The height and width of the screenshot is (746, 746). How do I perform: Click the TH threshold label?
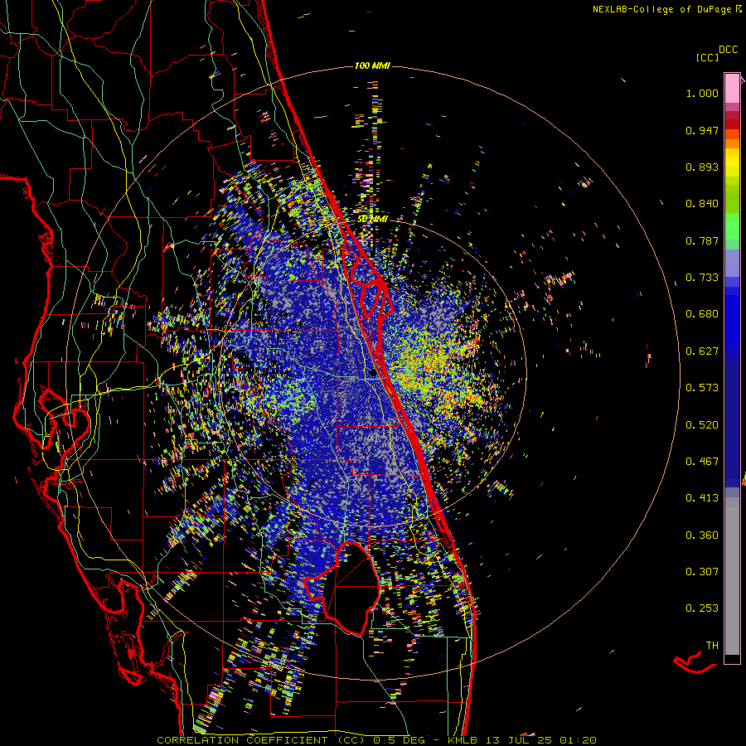pyautogui.click(x=712, y=646)
